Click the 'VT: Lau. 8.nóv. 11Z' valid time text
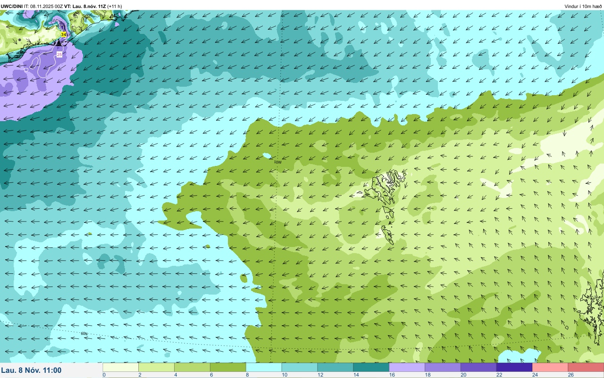604x378 pixels. (85, 6)
